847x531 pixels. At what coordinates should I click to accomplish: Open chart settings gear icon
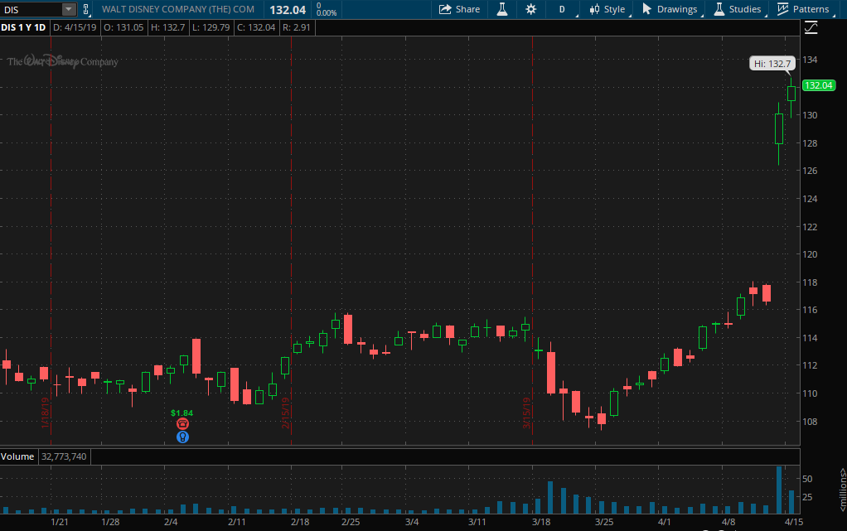click(x=531, y=9)
